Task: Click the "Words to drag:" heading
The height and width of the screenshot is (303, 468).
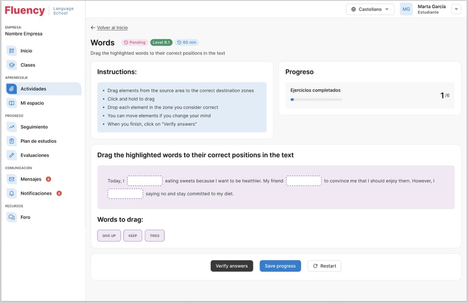Action: [120, 219]
